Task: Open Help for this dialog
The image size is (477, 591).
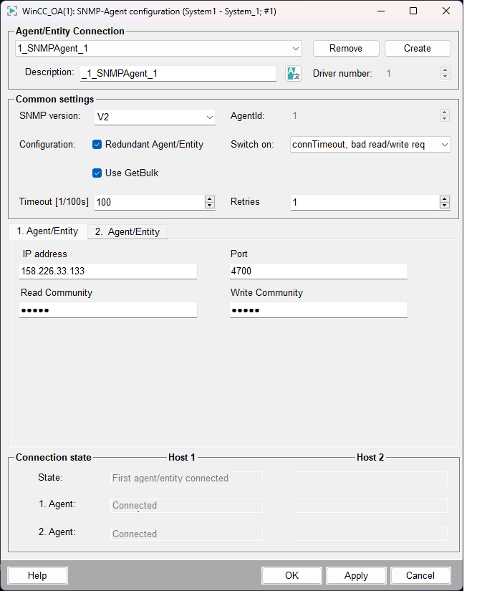Action: (37, 575)
